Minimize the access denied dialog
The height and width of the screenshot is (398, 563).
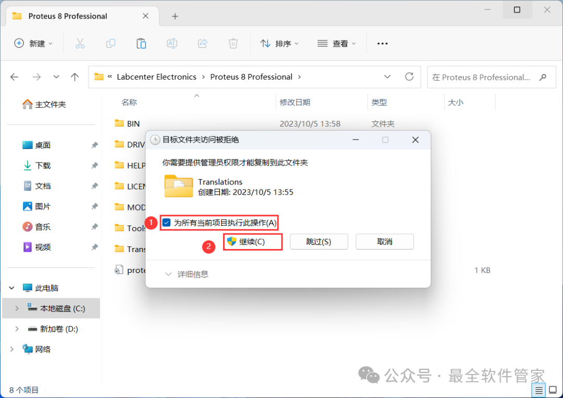pyautogui.click(x=356, y=140)
